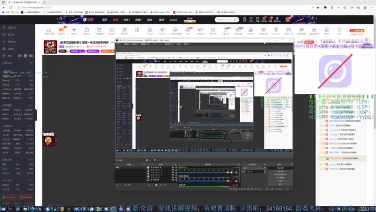The height and width of the screenshot is (212, 376).
Task: Remove the selected scene with the minus button
Action: tap(121, 185)
